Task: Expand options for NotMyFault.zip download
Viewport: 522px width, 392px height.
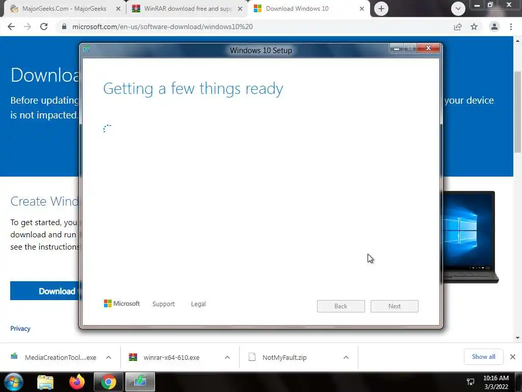Action: 346,357
